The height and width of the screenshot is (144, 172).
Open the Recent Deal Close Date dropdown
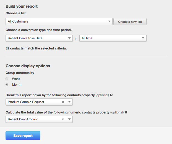click(x=36, y=38)
